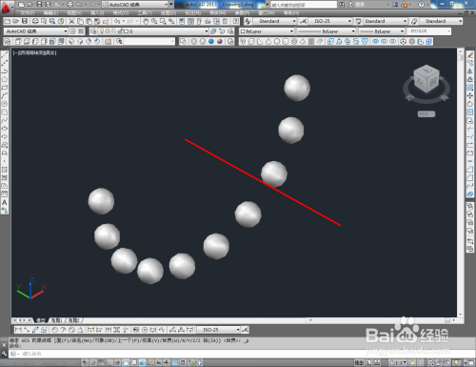Open the last menu ending in (H)
The height and width of the screenshot is (367, 476).
(x=291, y=13)
